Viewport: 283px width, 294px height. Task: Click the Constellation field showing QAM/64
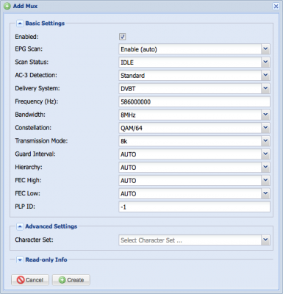(190, 128)
